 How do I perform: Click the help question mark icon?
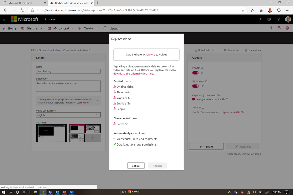tap(278, 19)
